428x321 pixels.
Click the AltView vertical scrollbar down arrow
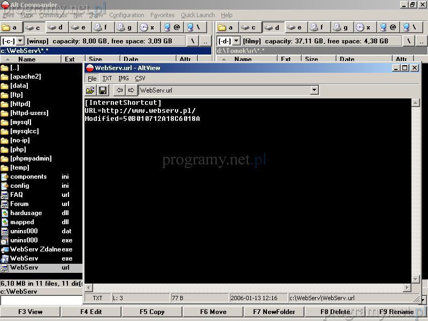click(416, 279)
